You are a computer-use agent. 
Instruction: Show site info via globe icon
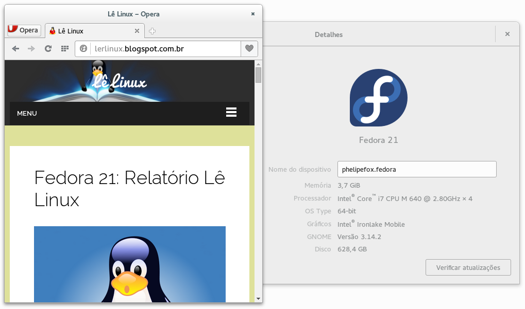tap(83, 49)
